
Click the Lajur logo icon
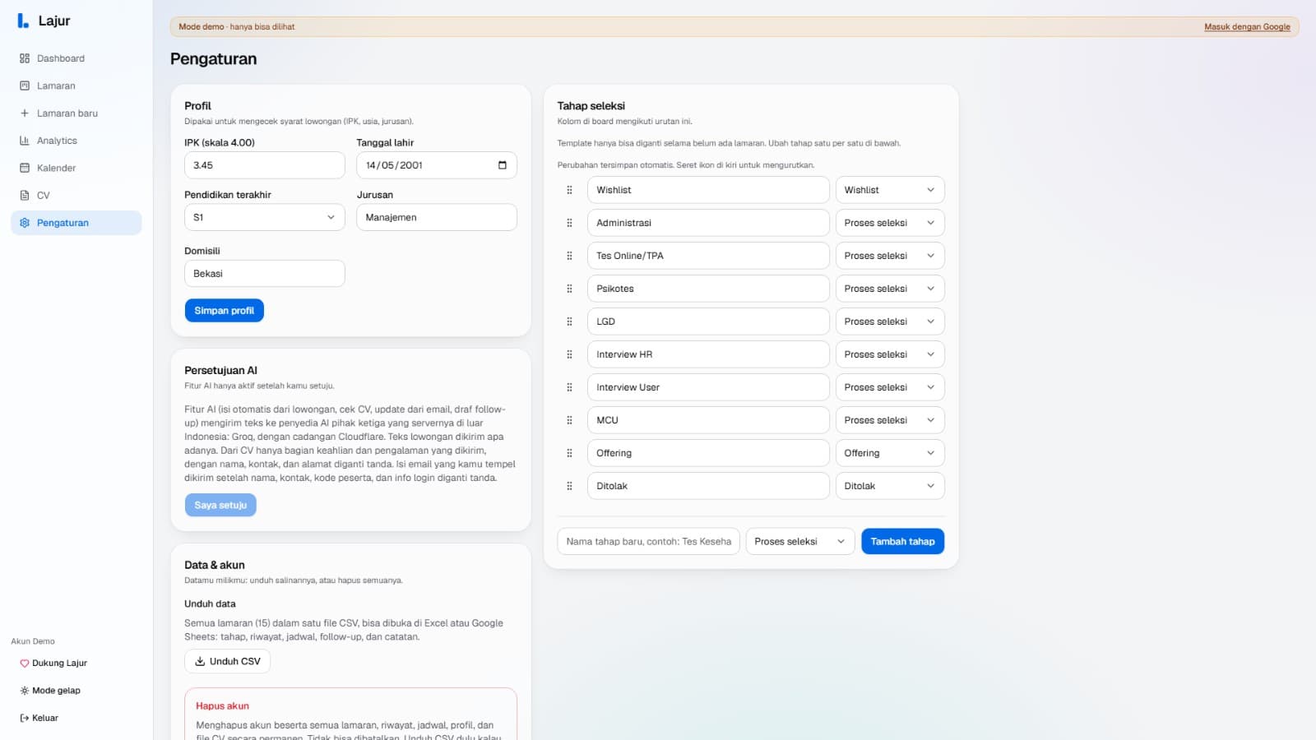pyautogui.click(x=23, y=21)
